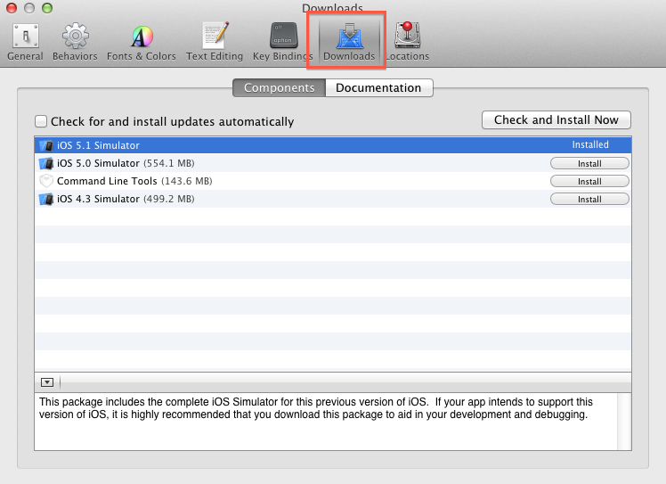Install the iOS 4.3 Simulator
The image size is (666, 484).
coord(589,199)
